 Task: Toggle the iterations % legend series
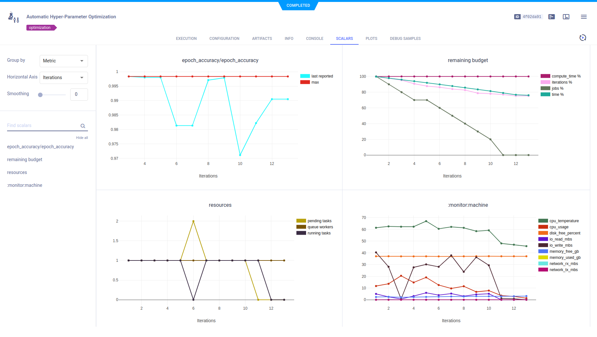(x=556, y=82)
